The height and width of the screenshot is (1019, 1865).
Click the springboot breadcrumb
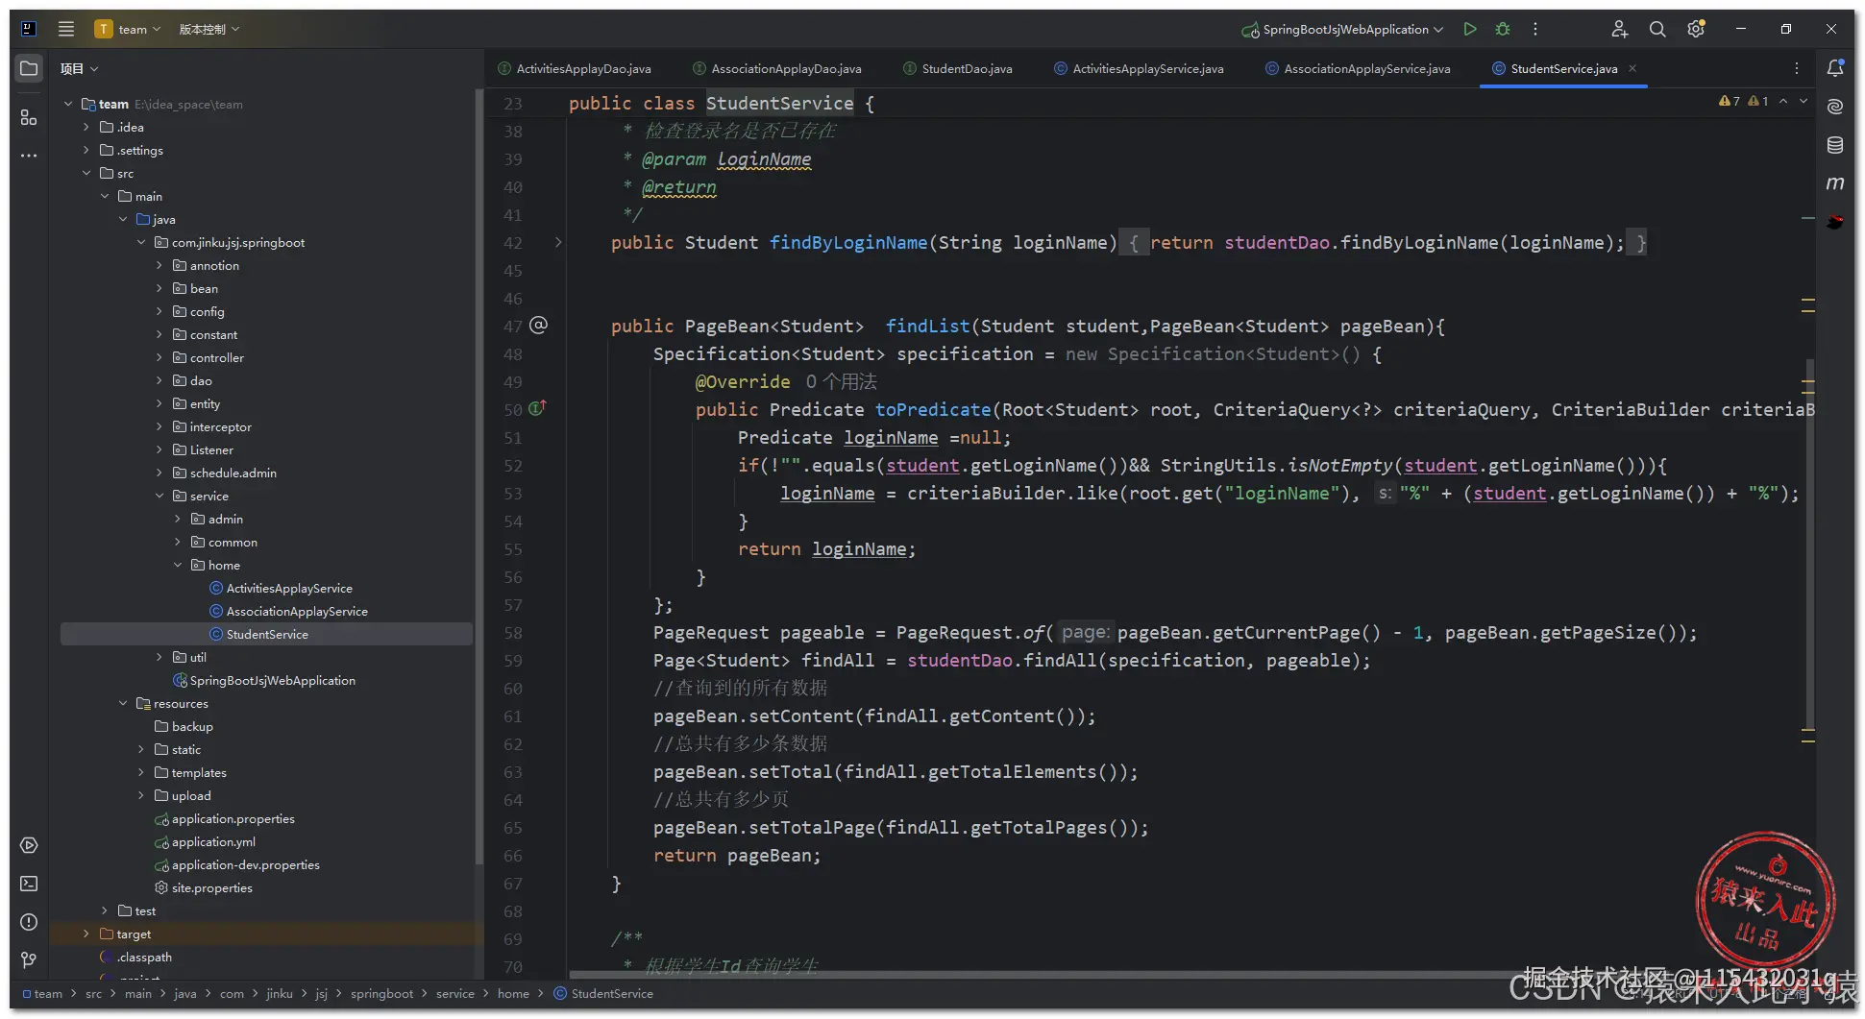[381, 993]
